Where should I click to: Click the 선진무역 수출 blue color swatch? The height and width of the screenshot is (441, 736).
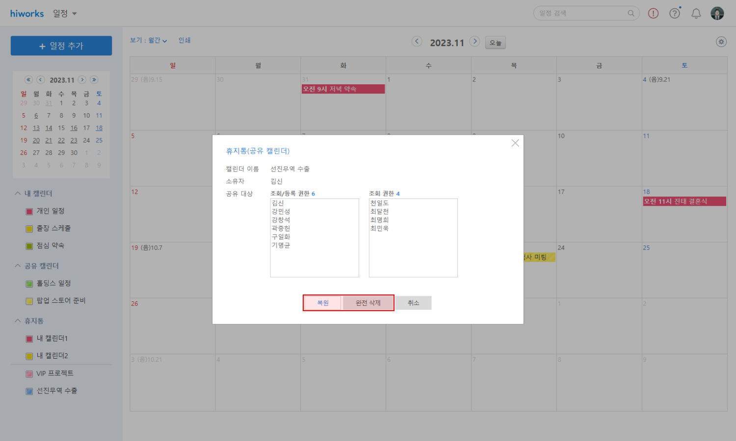click(29, 392)
